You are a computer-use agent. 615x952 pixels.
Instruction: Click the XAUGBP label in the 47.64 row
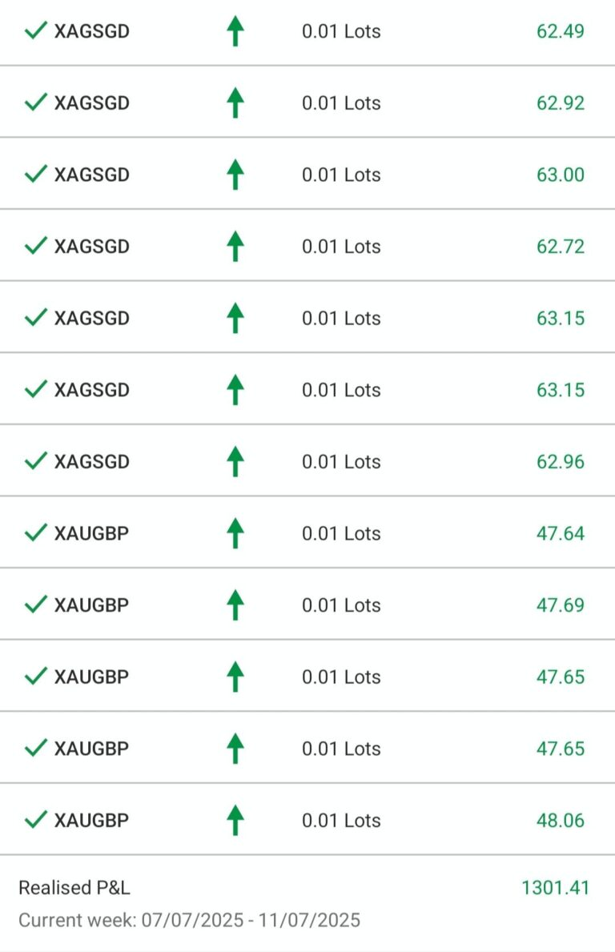tap(91, 533)
